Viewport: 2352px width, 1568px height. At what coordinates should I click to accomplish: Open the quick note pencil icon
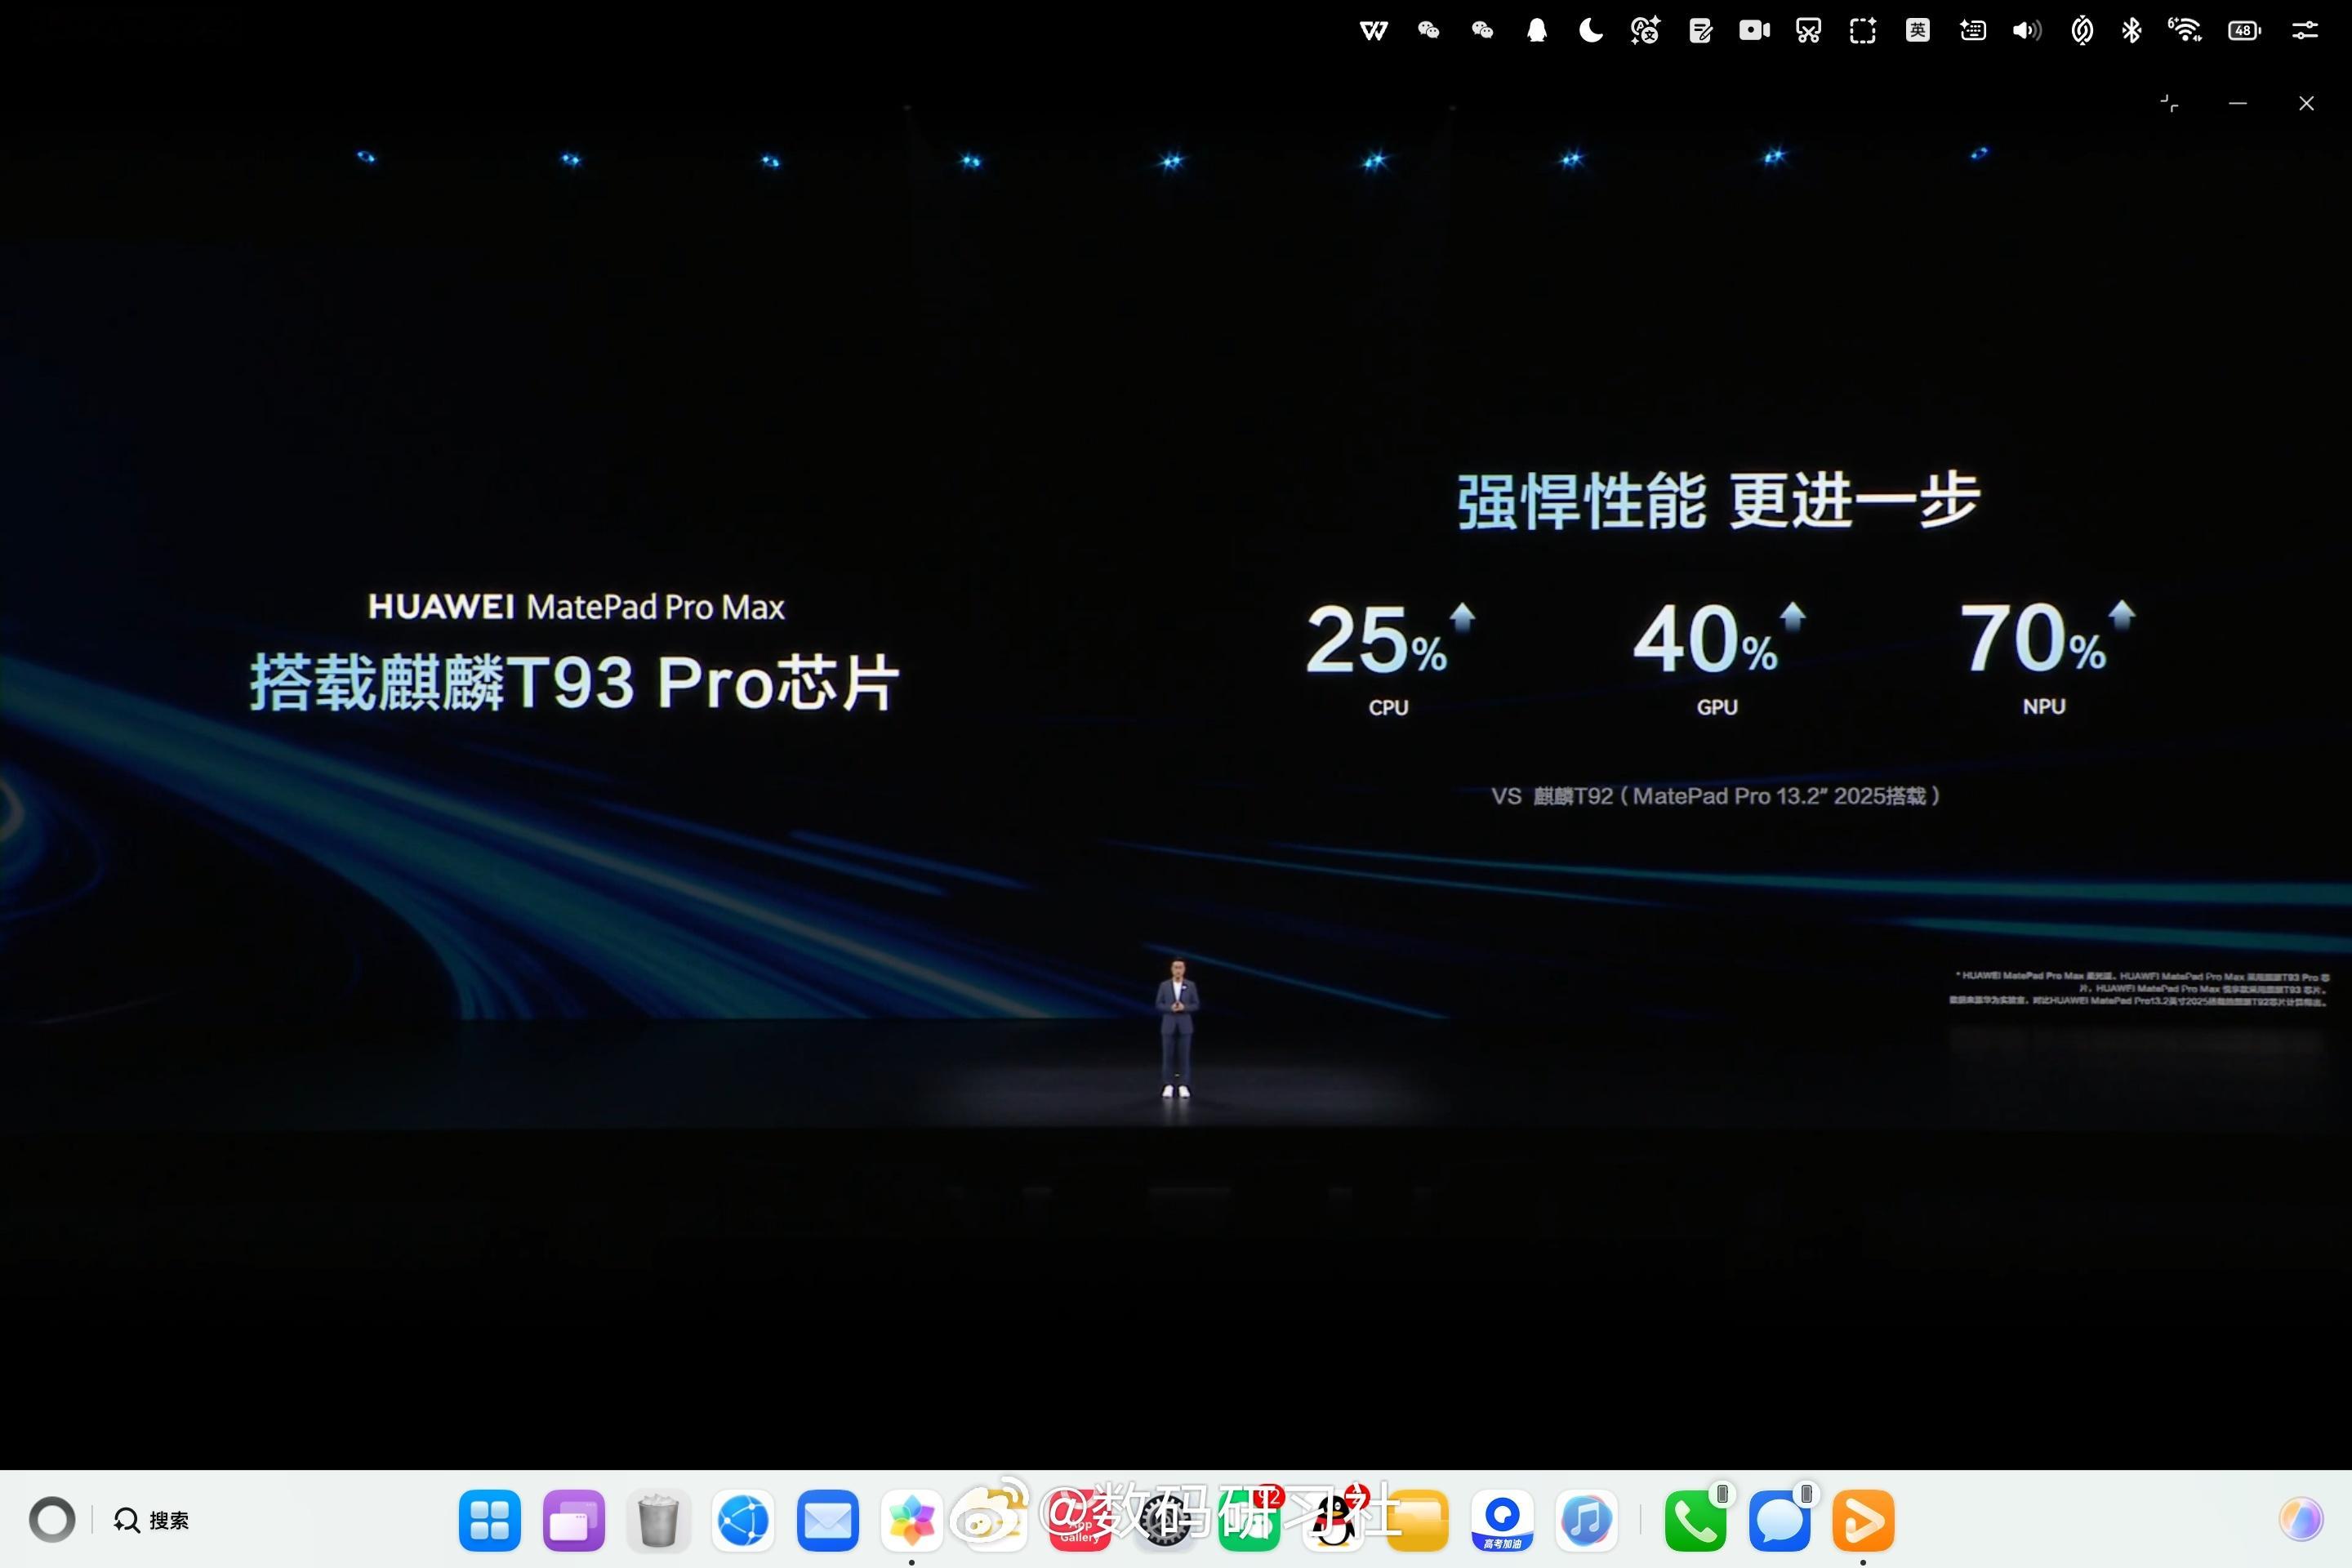pyautogui.click(x=1700, y=31)
